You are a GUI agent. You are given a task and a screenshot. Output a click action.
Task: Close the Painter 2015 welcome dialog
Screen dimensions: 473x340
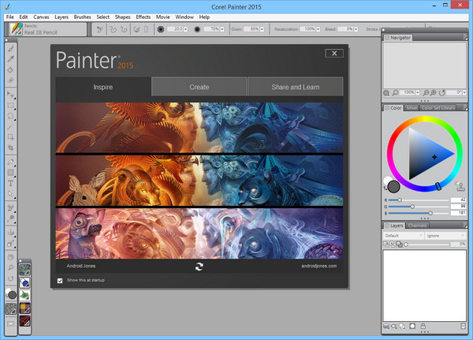[x=334, y=54]
